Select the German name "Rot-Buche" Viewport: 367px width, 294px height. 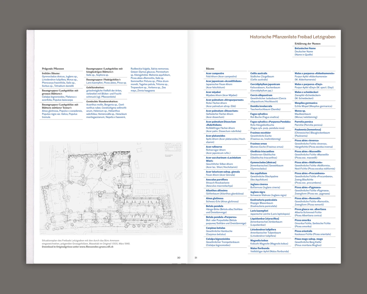tap(256, 117)
